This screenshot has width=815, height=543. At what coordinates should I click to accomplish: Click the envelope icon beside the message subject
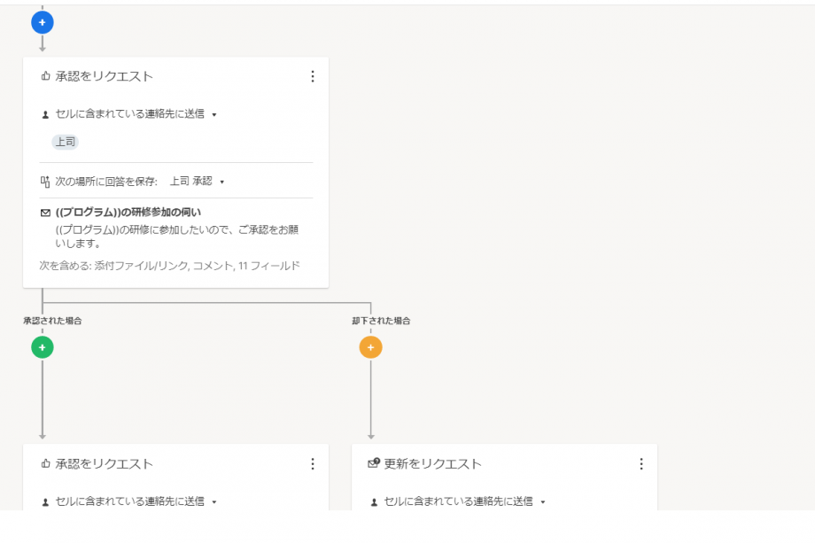click(45, 213)
